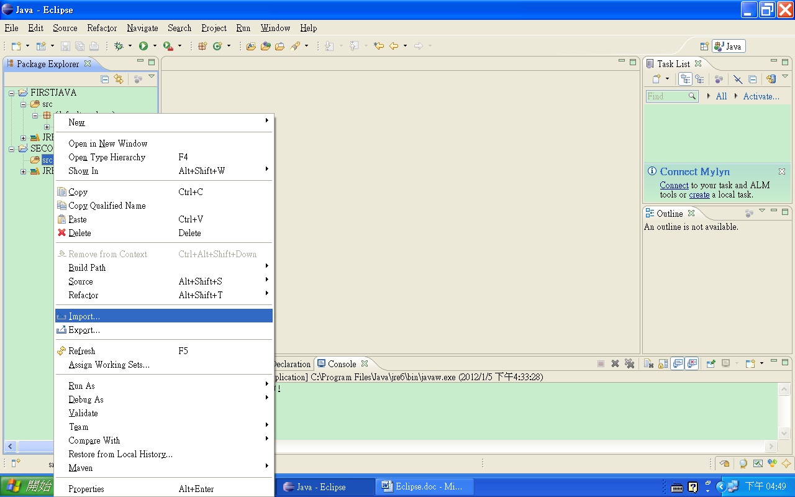Click the Remove Launch X icon in Console
Image resolution: width=795 pixels, height=497 pixels.
(615, 363)
